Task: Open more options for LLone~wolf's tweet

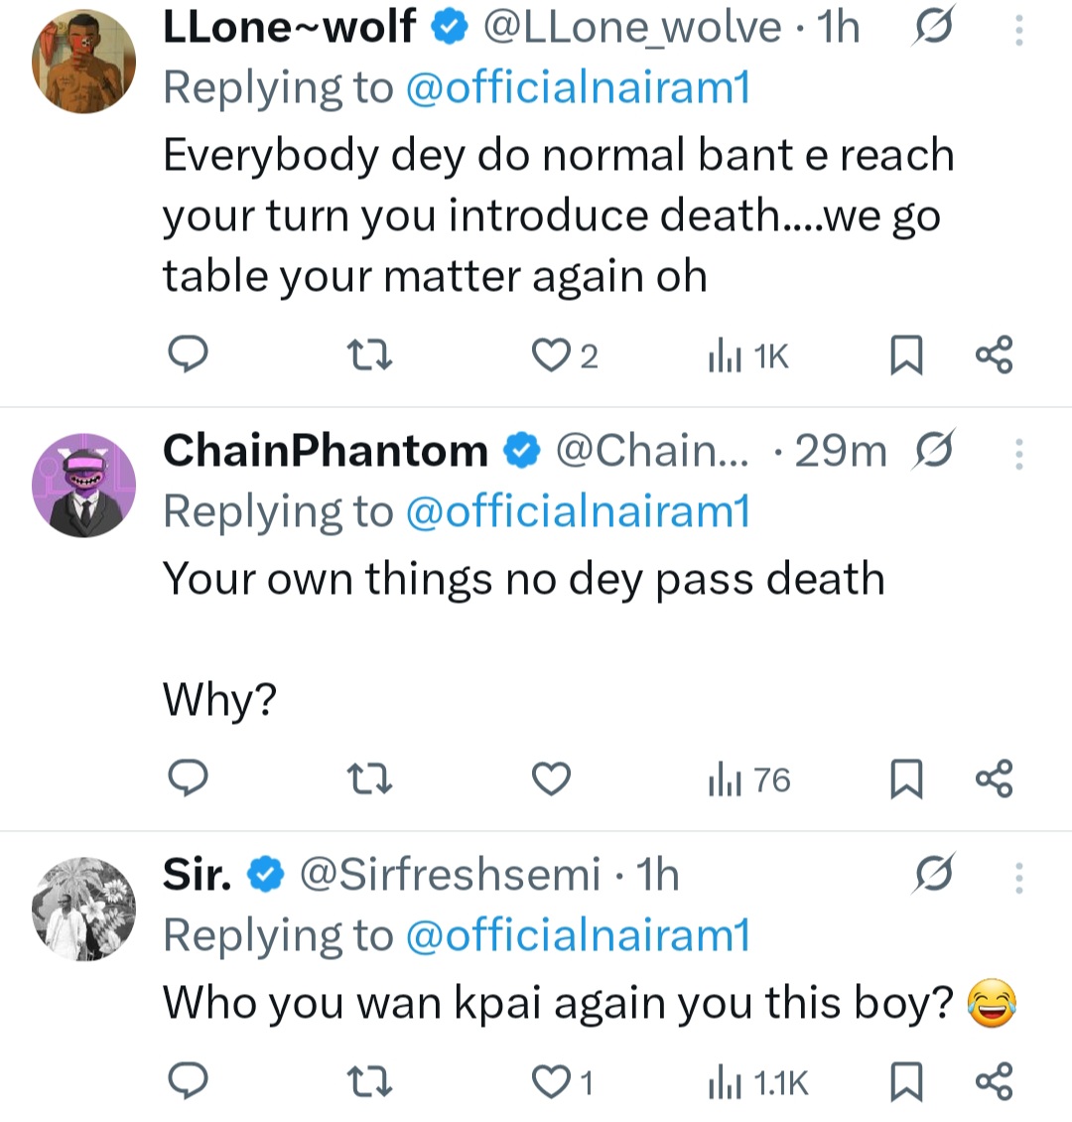Action: tap(1018, 30)
